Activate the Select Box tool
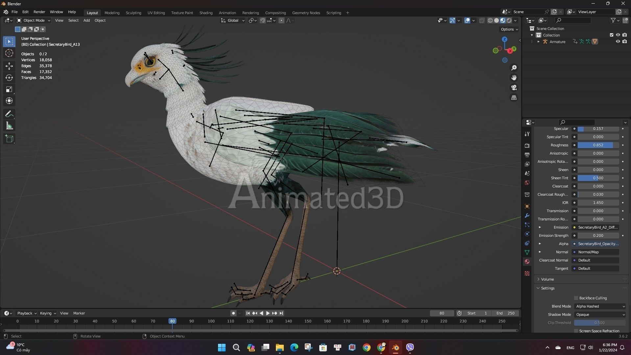The image size is (631, 355). (9, 41)
